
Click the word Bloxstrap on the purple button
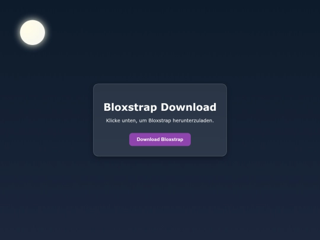(x=172, y=139)
